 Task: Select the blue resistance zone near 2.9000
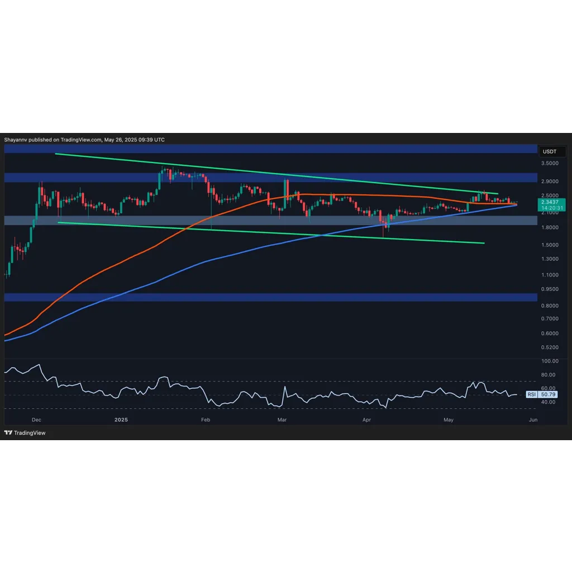pos(271,178)
